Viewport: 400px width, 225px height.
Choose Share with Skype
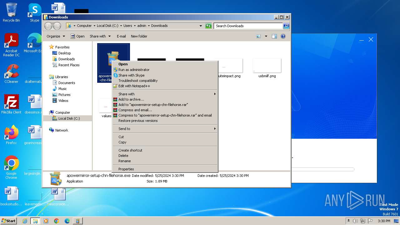coord(165,75)
